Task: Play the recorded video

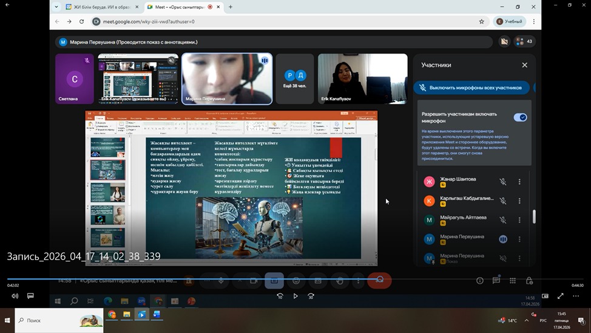Action: pyautogui.click(x=295, y=296)
